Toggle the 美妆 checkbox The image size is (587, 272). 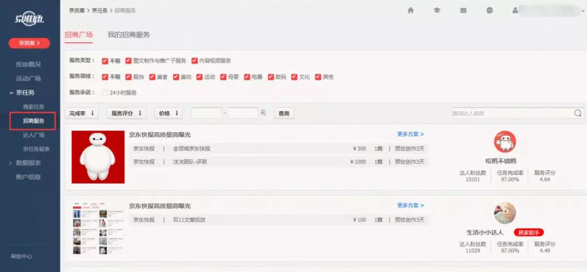tap(176, 77)
